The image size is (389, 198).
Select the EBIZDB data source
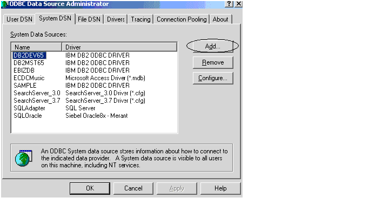(x=24, y=70)
